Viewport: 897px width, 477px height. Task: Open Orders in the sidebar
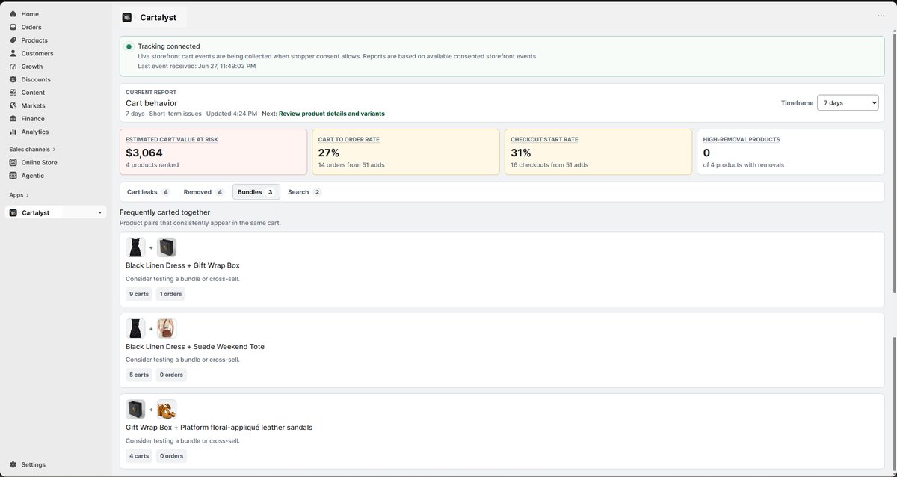pos(31,27)
